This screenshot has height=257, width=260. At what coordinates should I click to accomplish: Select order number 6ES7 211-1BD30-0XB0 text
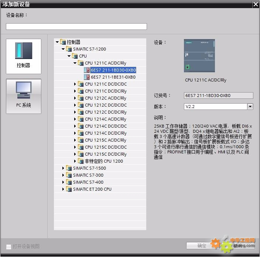pyautogui.click(x=113, y=70)
